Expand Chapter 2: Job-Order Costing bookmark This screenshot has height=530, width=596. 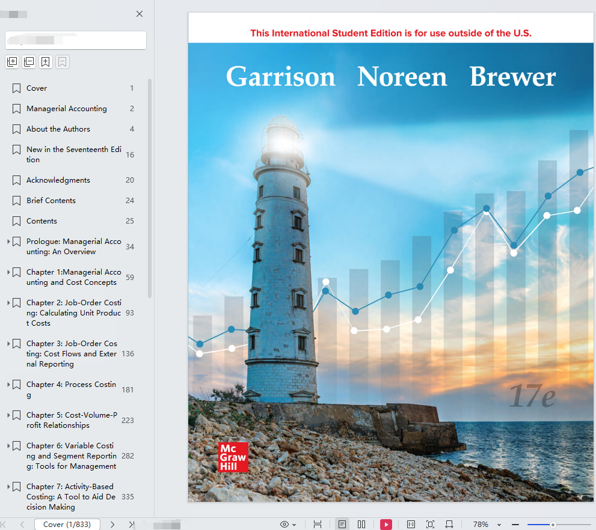pyautogui.click(x=8, y=303)
